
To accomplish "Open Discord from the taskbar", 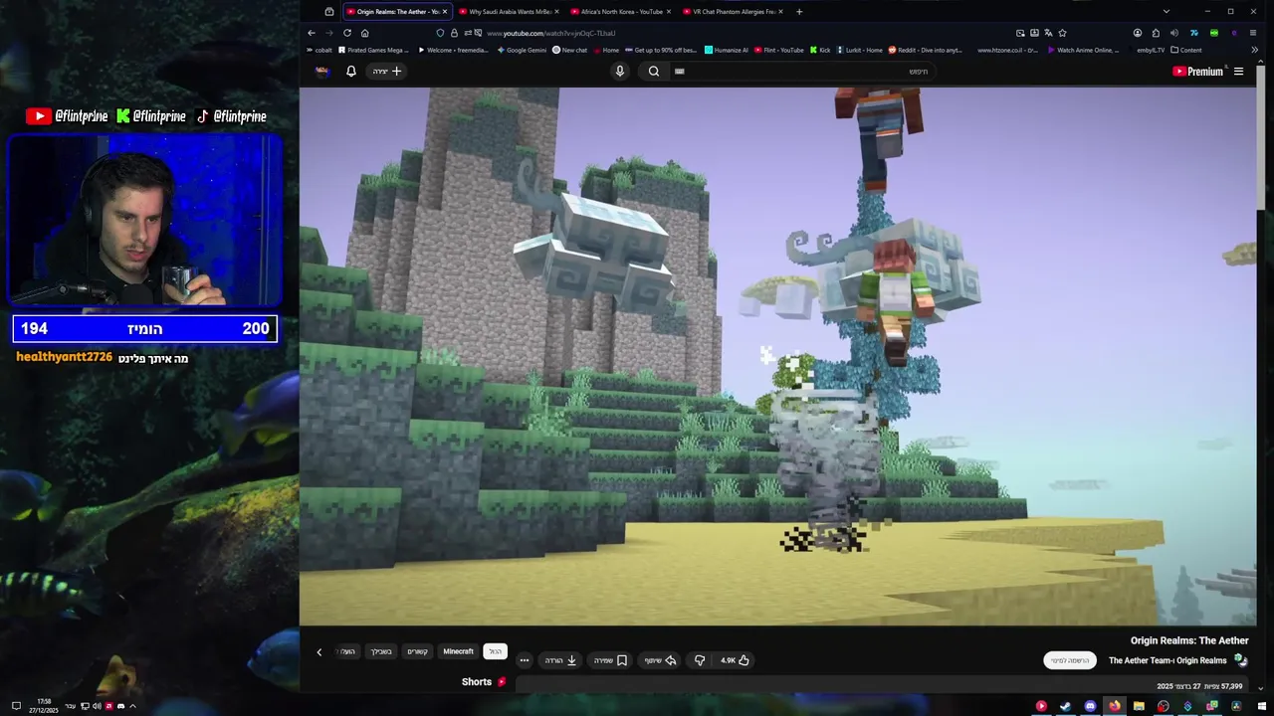I will pos(1090,706).
